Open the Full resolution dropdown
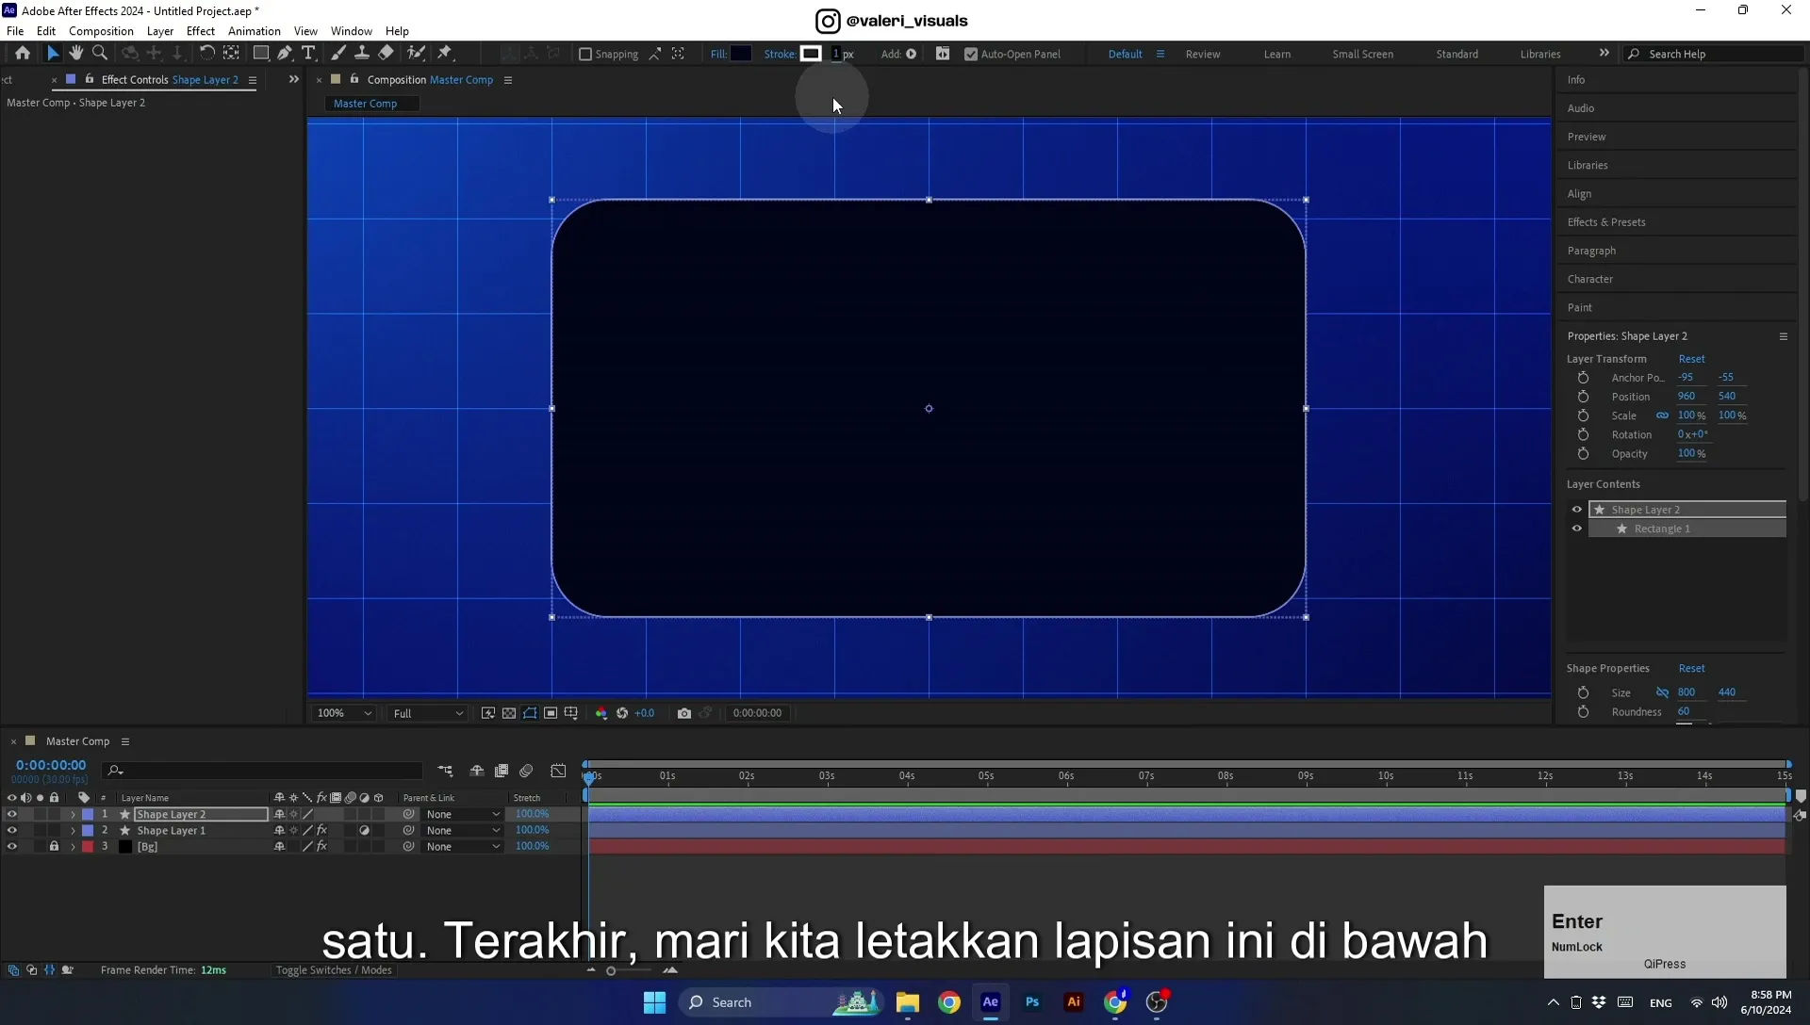This screenshot has width=1810, height=1025. coord(428,713)
